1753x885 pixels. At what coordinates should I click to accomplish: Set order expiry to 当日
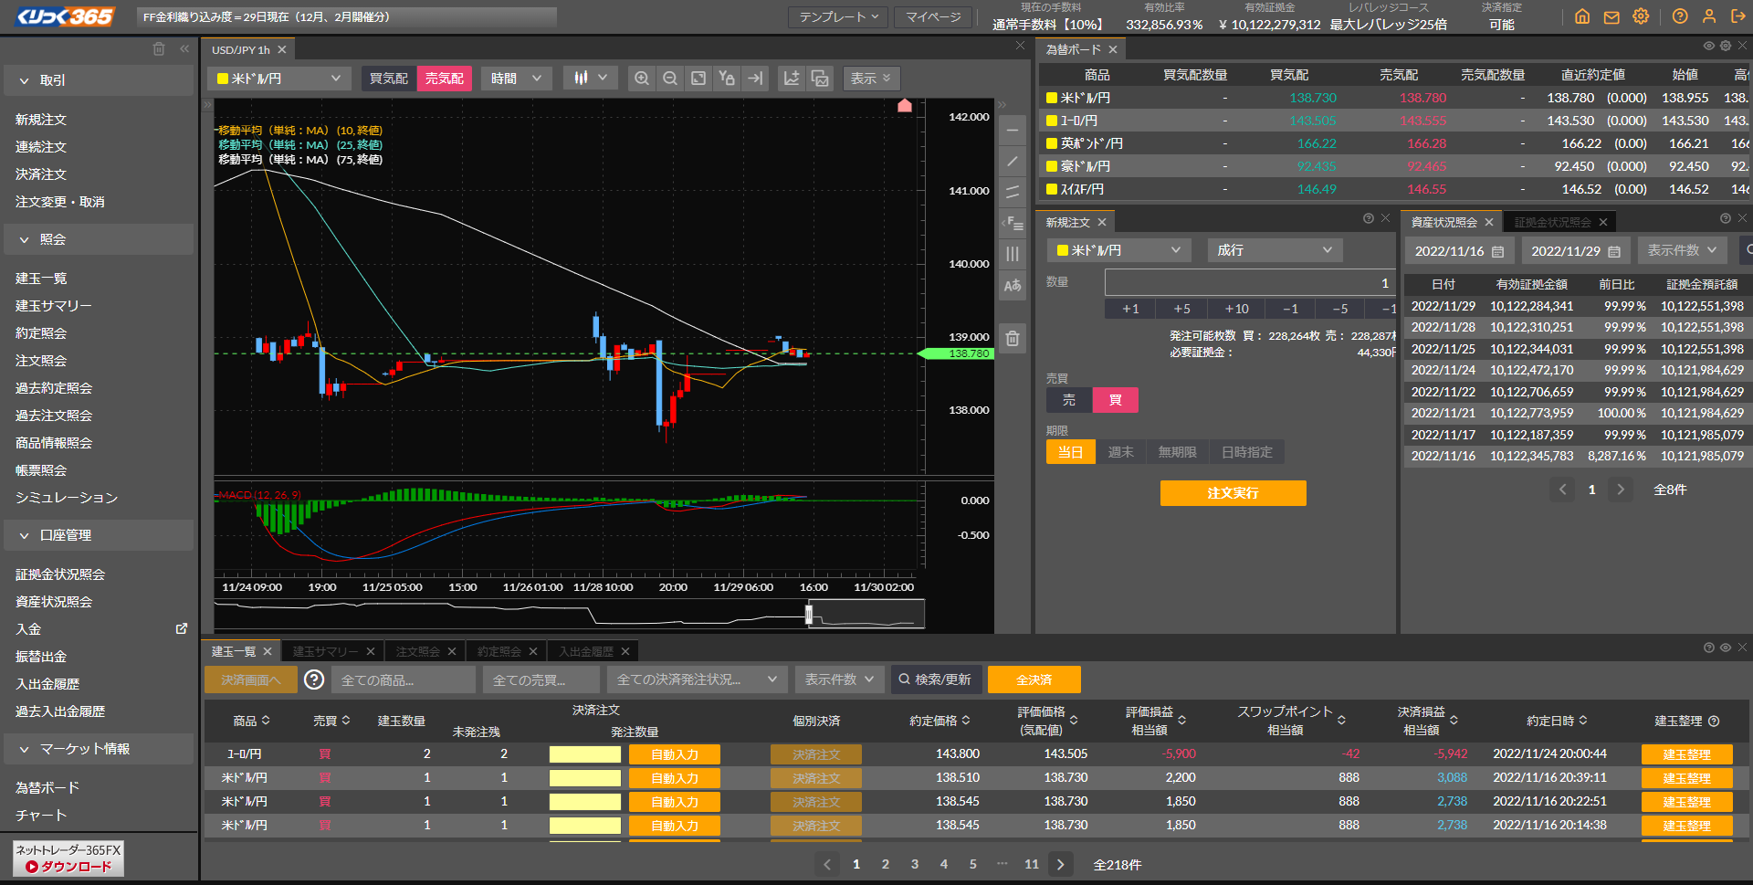click(x=1070, y=452)
